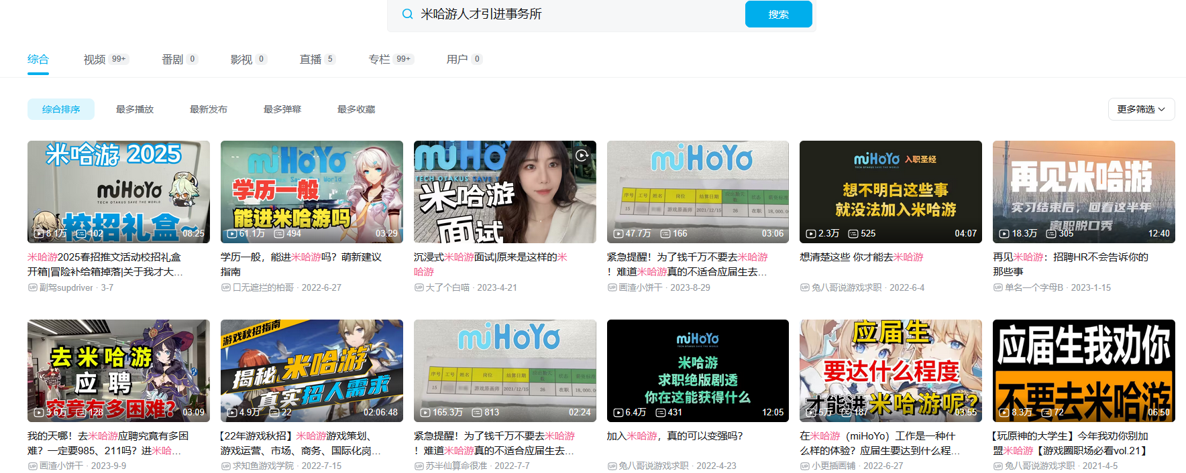Image resolution: width=1186 pixels, height=473 pixels.
Task: Open the 揭秘米哈游真实招人需求 thumbnail
Action: tap(312, 370)
